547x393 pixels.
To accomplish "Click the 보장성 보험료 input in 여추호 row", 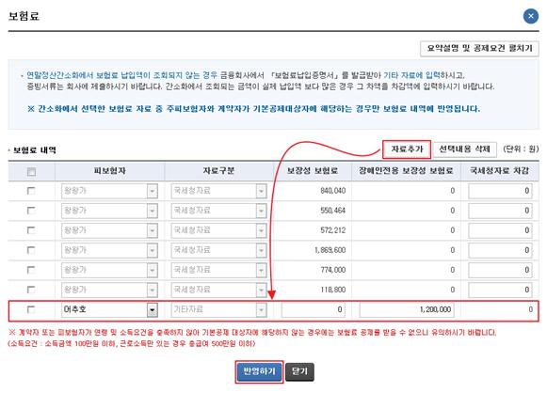I will tap(314, 309).
